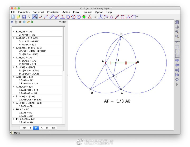
Task: Open file using the folder icon
Action: (18, 17)
